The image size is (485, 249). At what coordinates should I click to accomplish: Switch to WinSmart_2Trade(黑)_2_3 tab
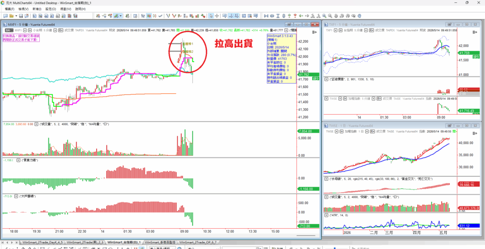pos(85,242)
